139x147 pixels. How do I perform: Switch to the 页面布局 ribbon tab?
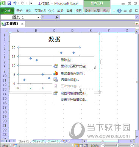coord(40,11)
